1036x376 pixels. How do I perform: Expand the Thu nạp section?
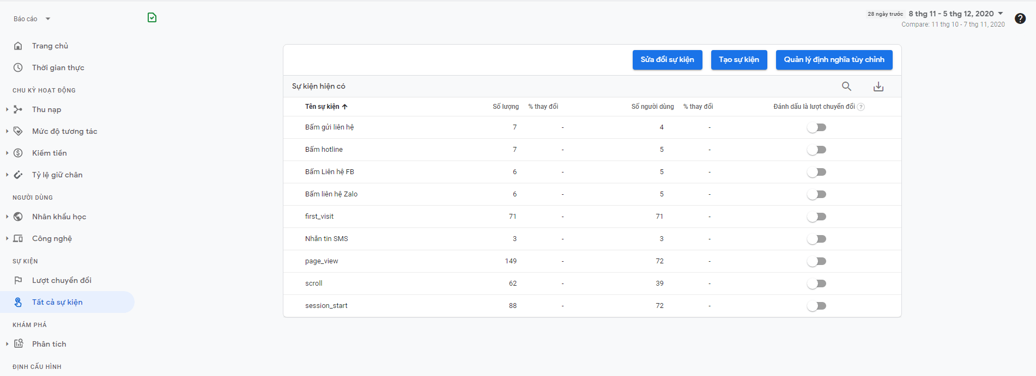(7, 109)
